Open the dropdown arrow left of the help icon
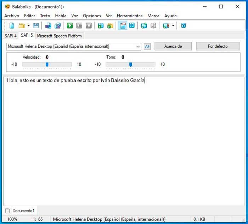The height and width of the screenshot is (224, 248). pos(173,25)
